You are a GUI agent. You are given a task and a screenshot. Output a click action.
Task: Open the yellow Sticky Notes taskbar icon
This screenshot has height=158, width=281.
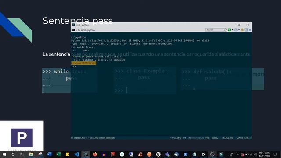[68, 154]
